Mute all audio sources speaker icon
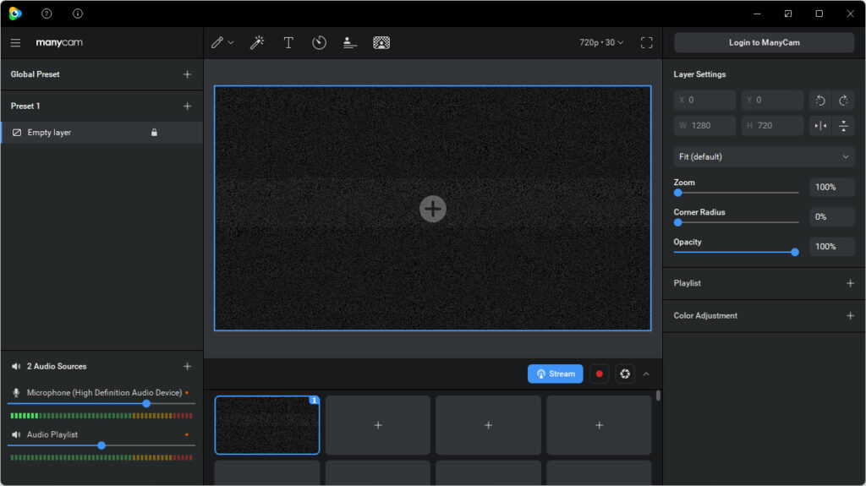 (x=16, y=366)
